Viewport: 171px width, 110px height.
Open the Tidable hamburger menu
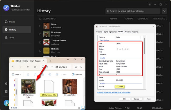[x=150, y=4]
